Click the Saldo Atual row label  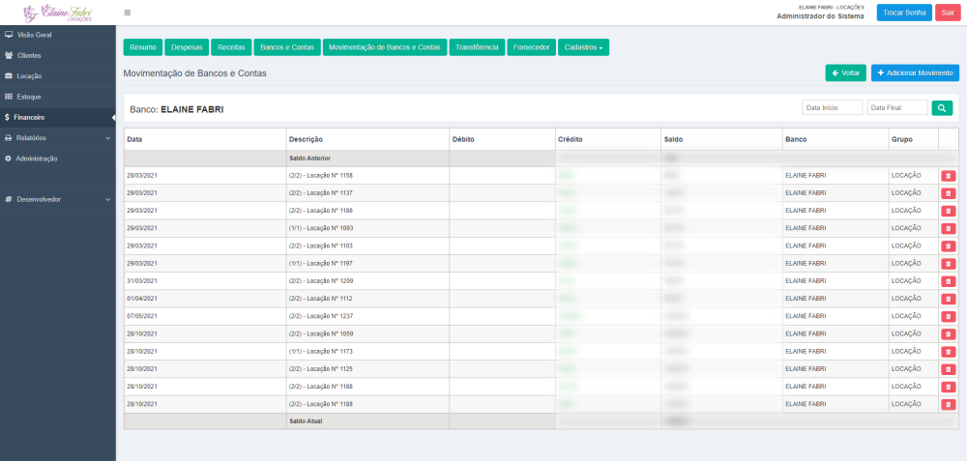306,421
